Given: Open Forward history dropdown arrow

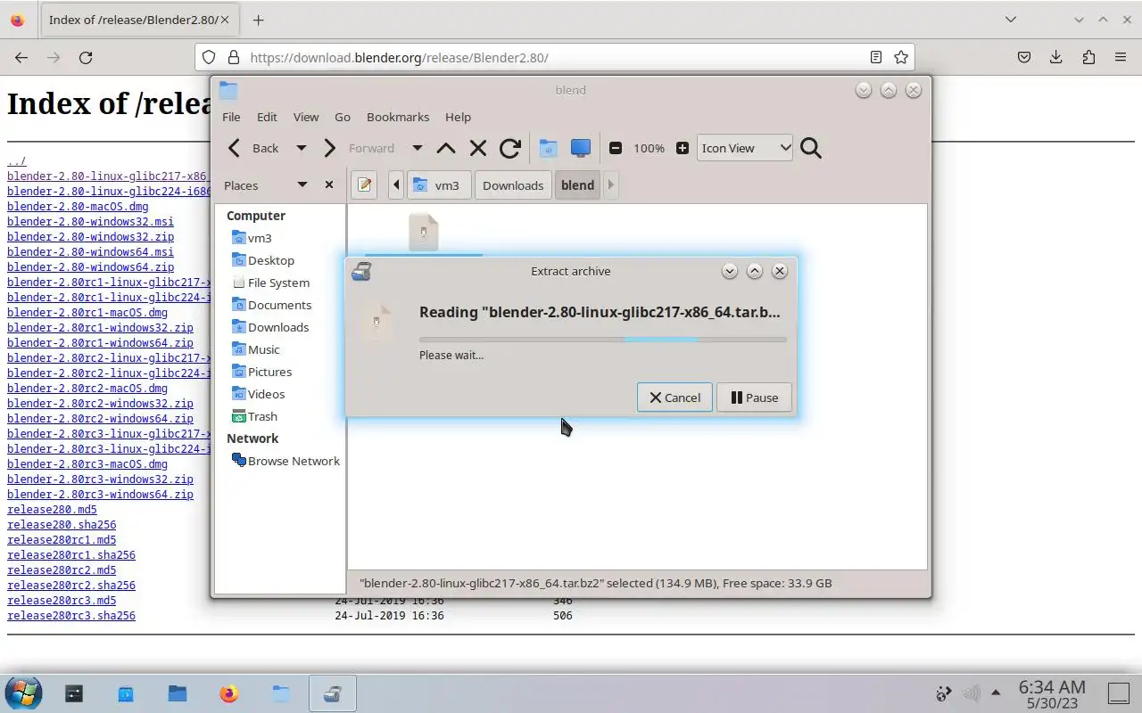Looking at the screenshot, I should coord(417,148).
